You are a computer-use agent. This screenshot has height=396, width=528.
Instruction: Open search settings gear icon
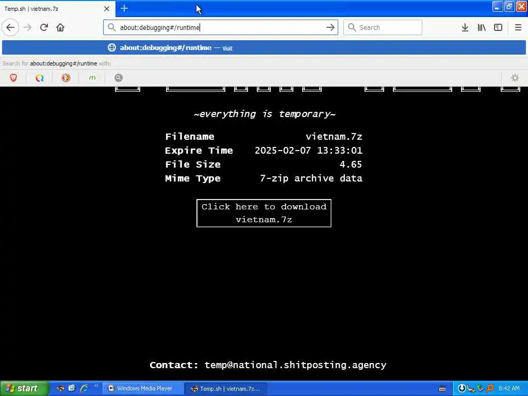(x=515, y=78)
